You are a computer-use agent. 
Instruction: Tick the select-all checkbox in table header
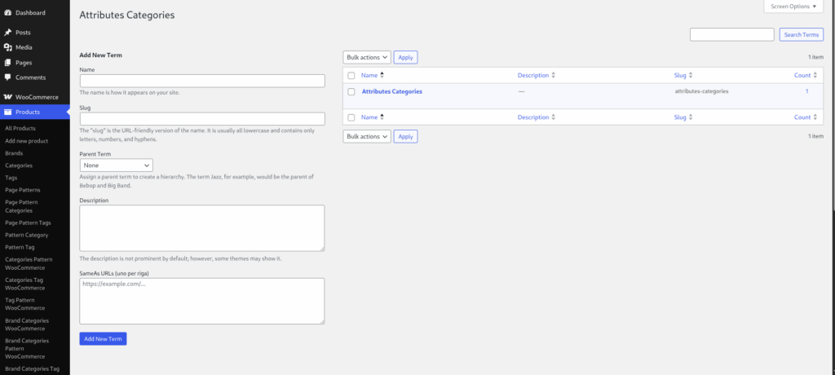pos(351,76)
